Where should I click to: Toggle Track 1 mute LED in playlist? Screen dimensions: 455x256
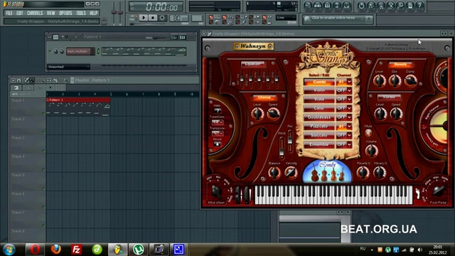click(43, 114)
